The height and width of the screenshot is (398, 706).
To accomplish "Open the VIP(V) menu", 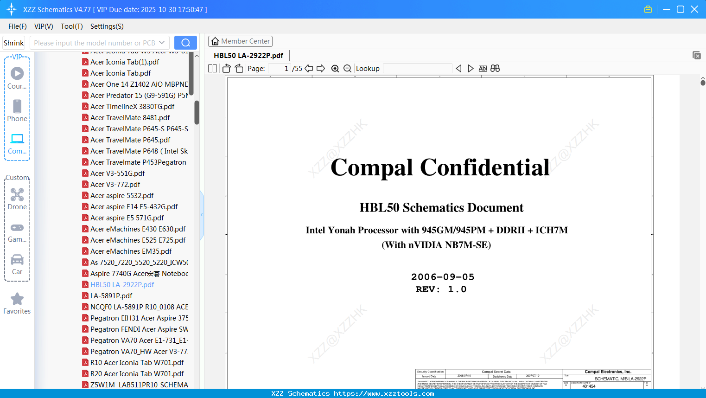I will click(x=44, y=26).
